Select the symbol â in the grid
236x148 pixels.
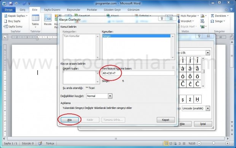[x=197, y=68]
